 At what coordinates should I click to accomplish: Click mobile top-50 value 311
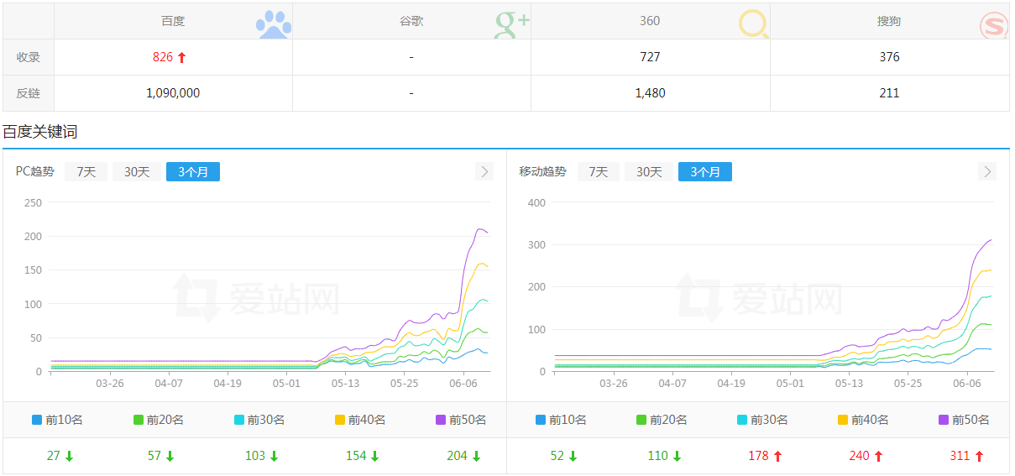tap(960, 456)
